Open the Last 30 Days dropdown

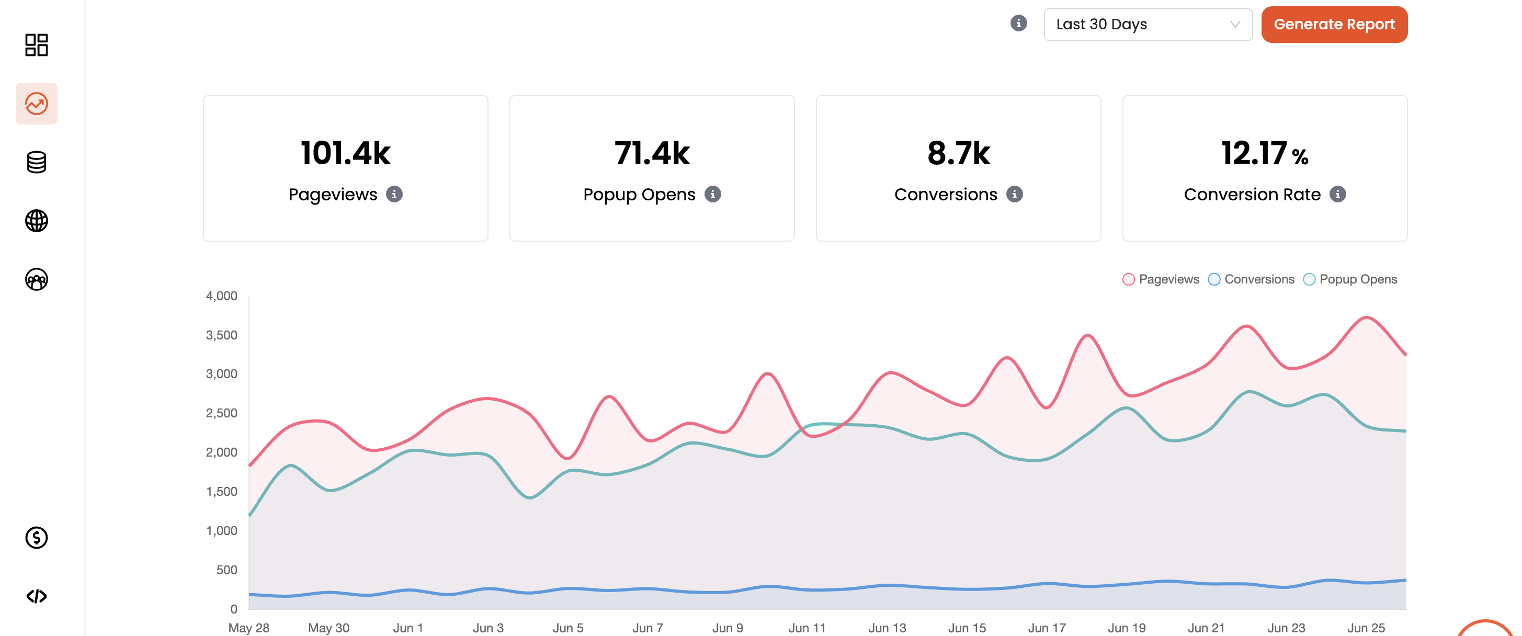pos(1148,24)
